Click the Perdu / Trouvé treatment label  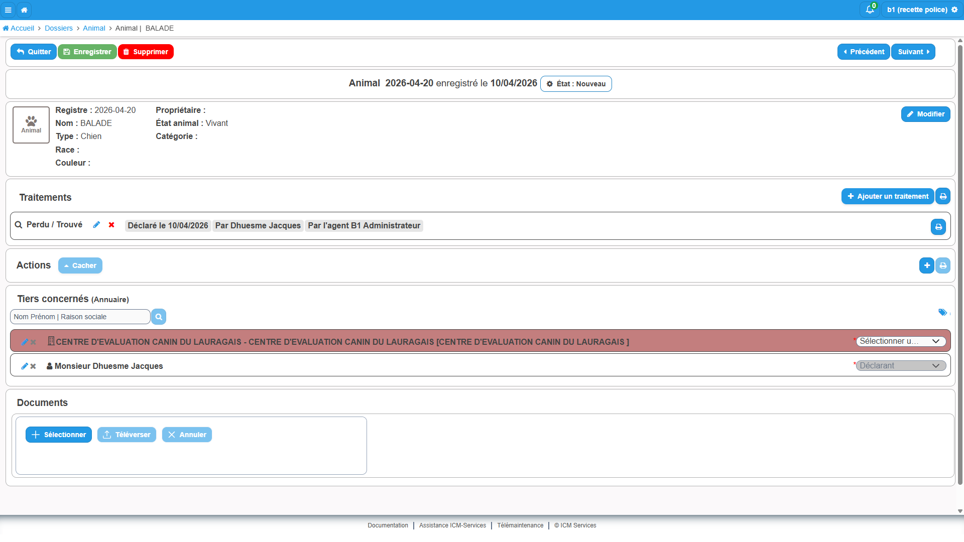pos(54,225)
